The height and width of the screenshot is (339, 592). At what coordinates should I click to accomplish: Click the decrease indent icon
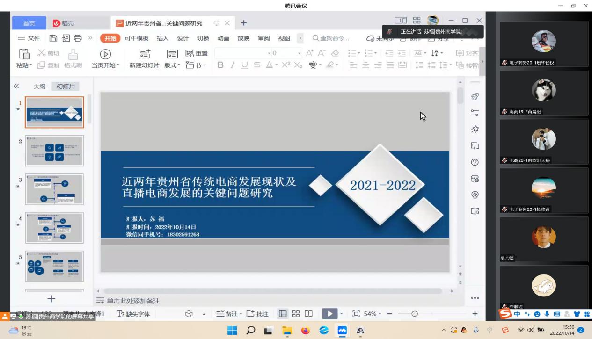click(389, 53)
